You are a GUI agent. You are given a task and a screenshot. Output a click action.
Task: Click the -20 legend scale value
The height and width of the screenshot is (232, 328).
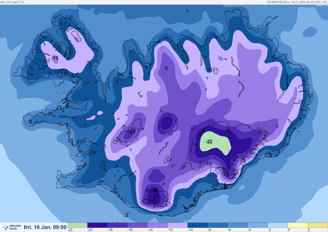pyautogui.click(x=90, y=230)
